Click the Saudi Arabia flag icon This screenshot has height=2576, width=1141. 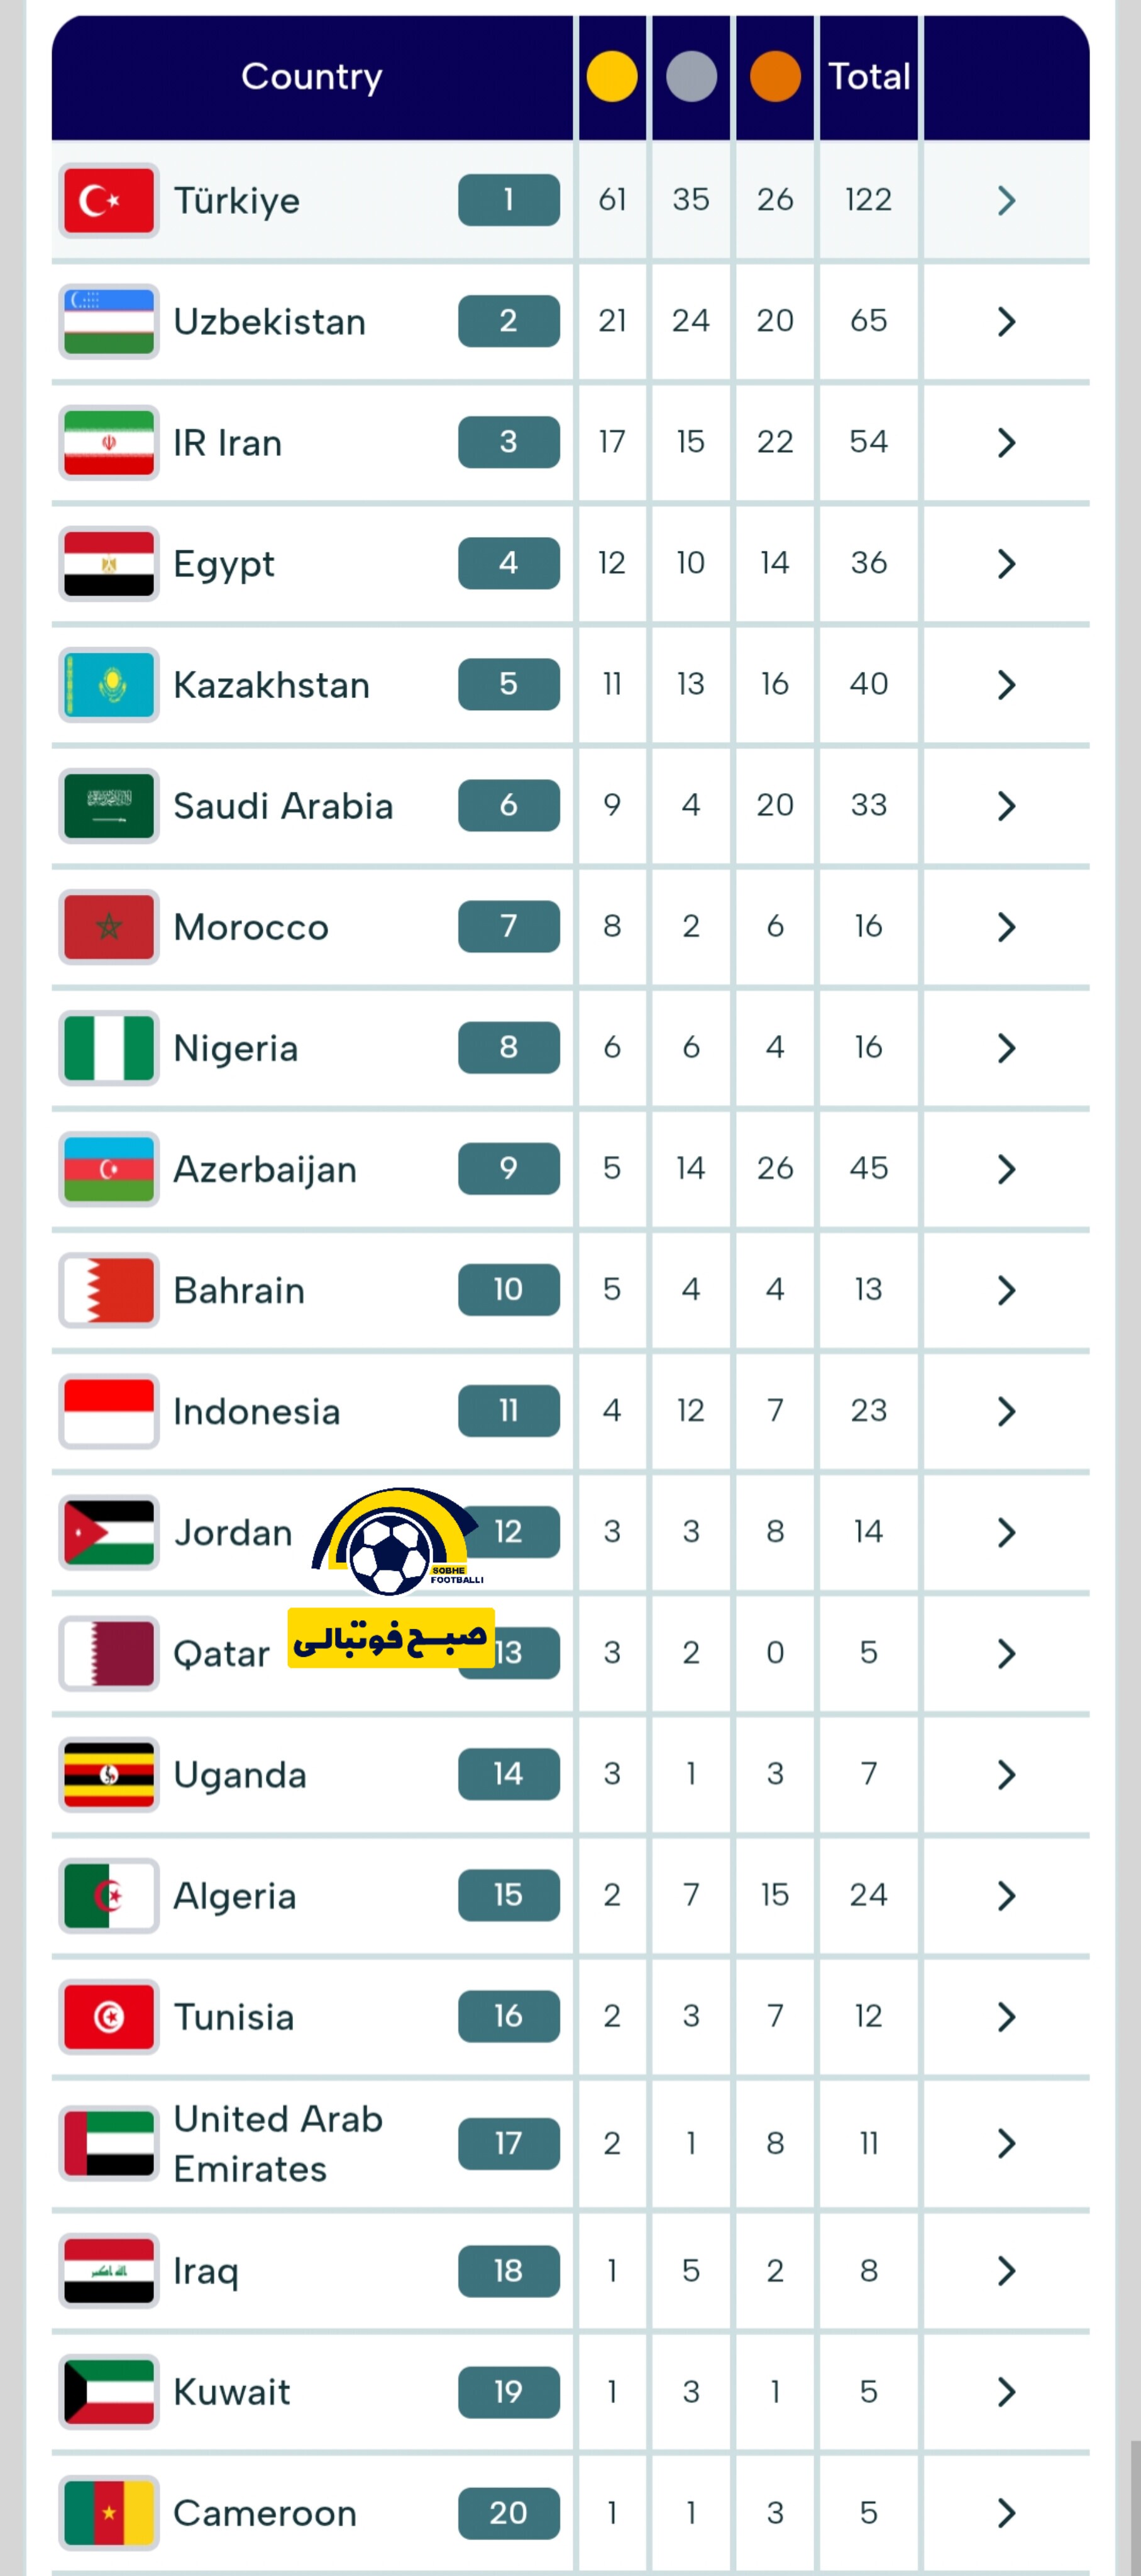click(108, 805)
